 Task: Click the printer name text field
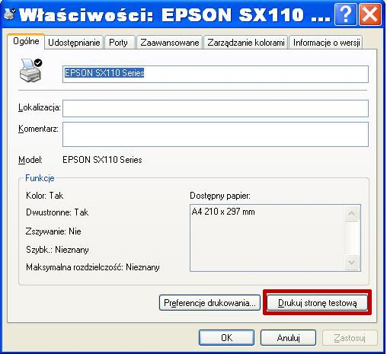tap(216, 74)
